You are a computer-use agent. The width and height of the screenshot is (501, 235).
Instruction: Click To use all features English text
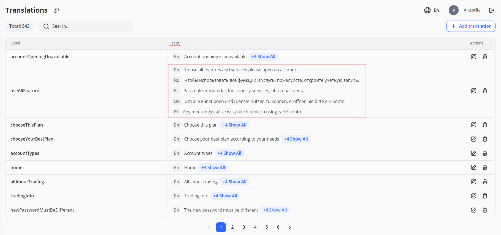240,70
